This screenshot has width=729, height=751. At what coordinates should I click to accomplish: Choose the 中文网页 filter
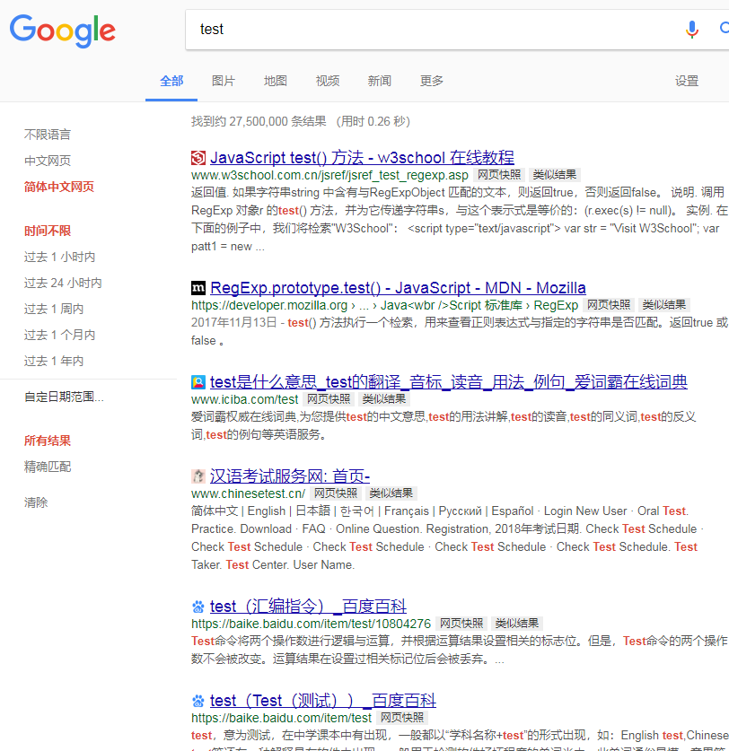point(48,161)
